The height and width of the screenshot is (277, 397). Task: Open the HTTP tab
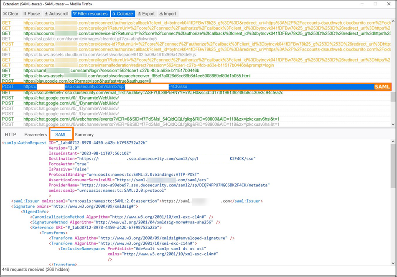point(10,135)
